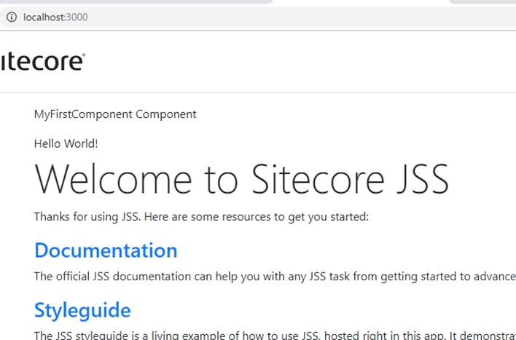Screen dimensions: 516x340
Task: Click the 'Welcome to Sitecore JSS' heading
Action: tap(241, 180)
